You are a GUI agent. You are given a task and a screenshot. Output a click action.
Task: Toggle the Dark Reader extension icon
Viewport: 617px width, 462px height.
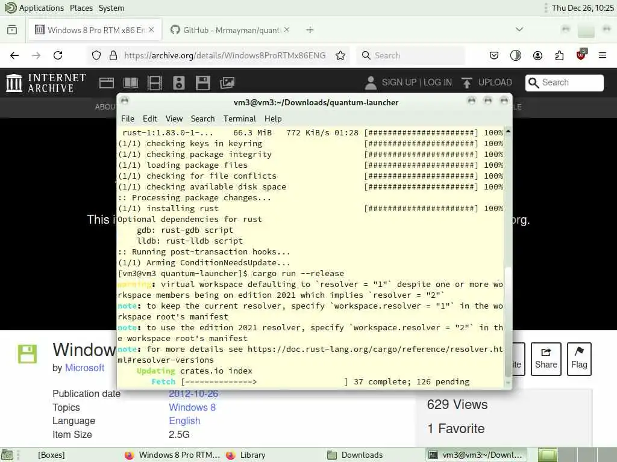[516, 55]
